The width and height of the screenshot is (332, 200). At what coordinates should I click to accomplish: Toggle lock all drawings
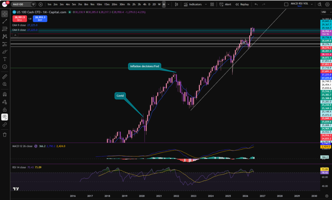pyautogui.click(x=5, y=110)
